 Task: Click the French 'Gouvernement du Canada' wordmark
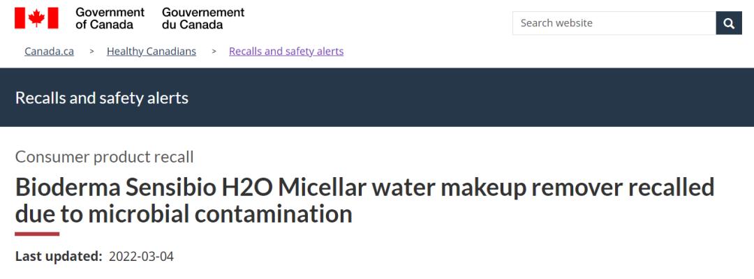(x=203, y=18)
